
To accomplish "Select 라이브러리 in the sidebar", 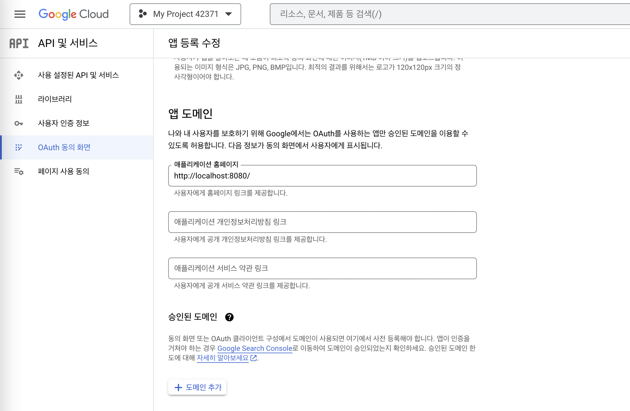I will coord(55,99).
